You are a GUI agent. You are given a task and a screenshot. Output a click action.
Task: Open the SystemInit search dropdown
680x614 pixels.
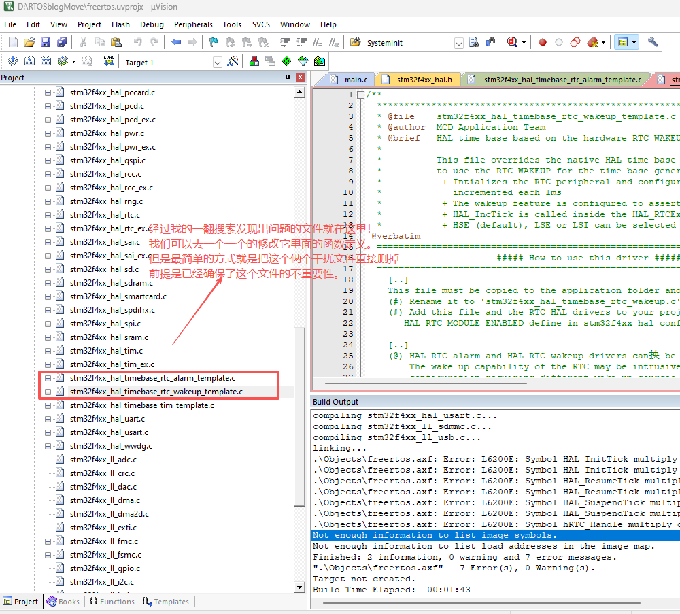[x=458, y=43]
